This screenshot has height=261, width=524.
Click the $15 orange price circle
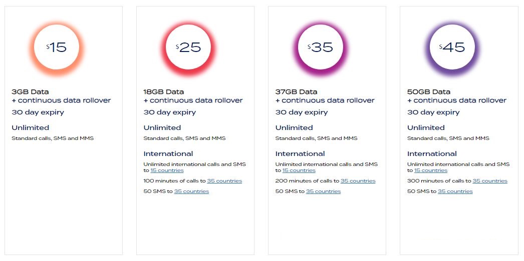click(x=57, y=47)
